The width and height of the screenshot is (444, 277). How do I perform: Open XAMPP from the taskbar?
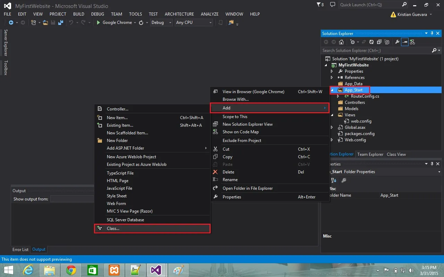click(x=114, y=270)
